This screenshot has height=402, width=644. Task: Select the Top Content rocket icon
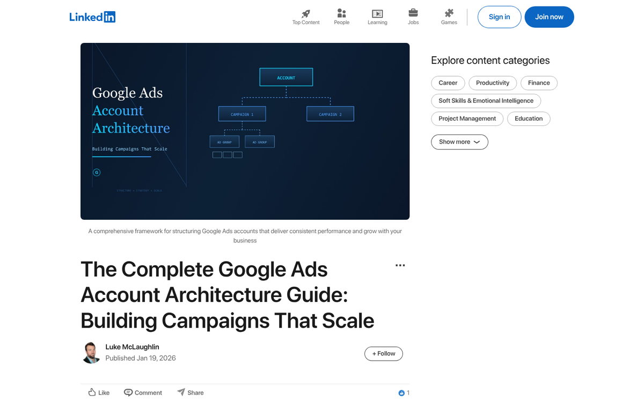click(305, 14)
